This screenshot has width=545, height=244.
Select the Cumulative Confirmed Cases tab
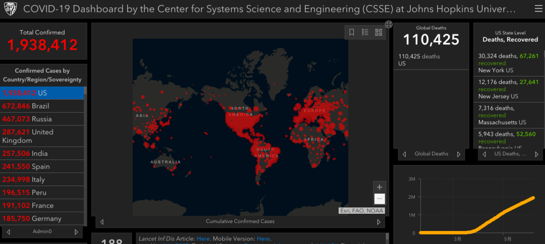(240, 221)
